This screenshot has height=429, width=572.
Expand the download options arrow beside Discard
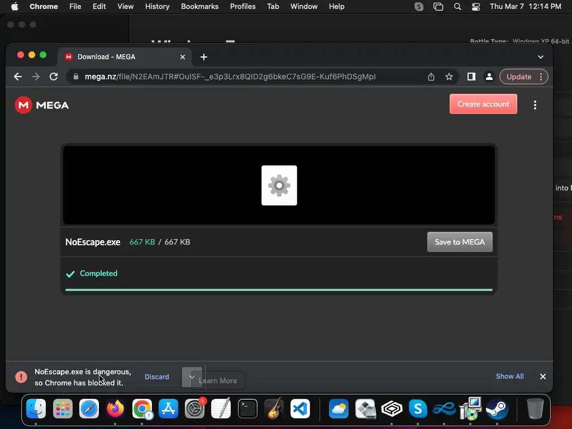[x=192, y=377]
